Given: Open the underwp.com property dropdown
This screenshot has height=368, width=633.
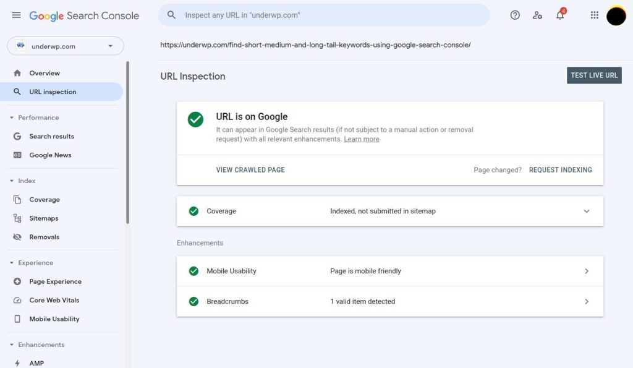Looking at the screenshot, I should pos(66,46).
